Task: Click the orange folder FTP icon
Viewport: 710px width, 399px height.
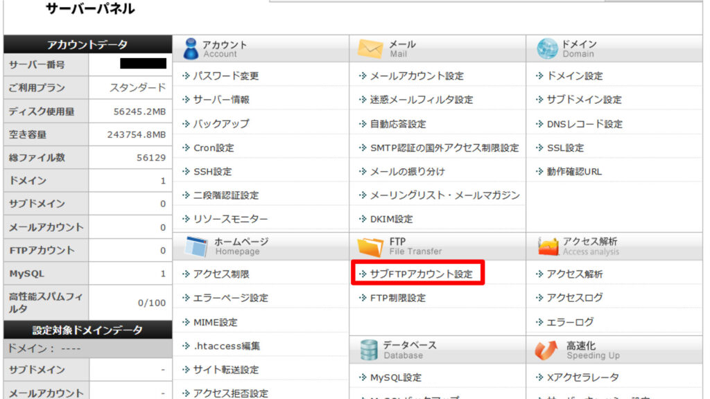Action: [x=370, y=247]
